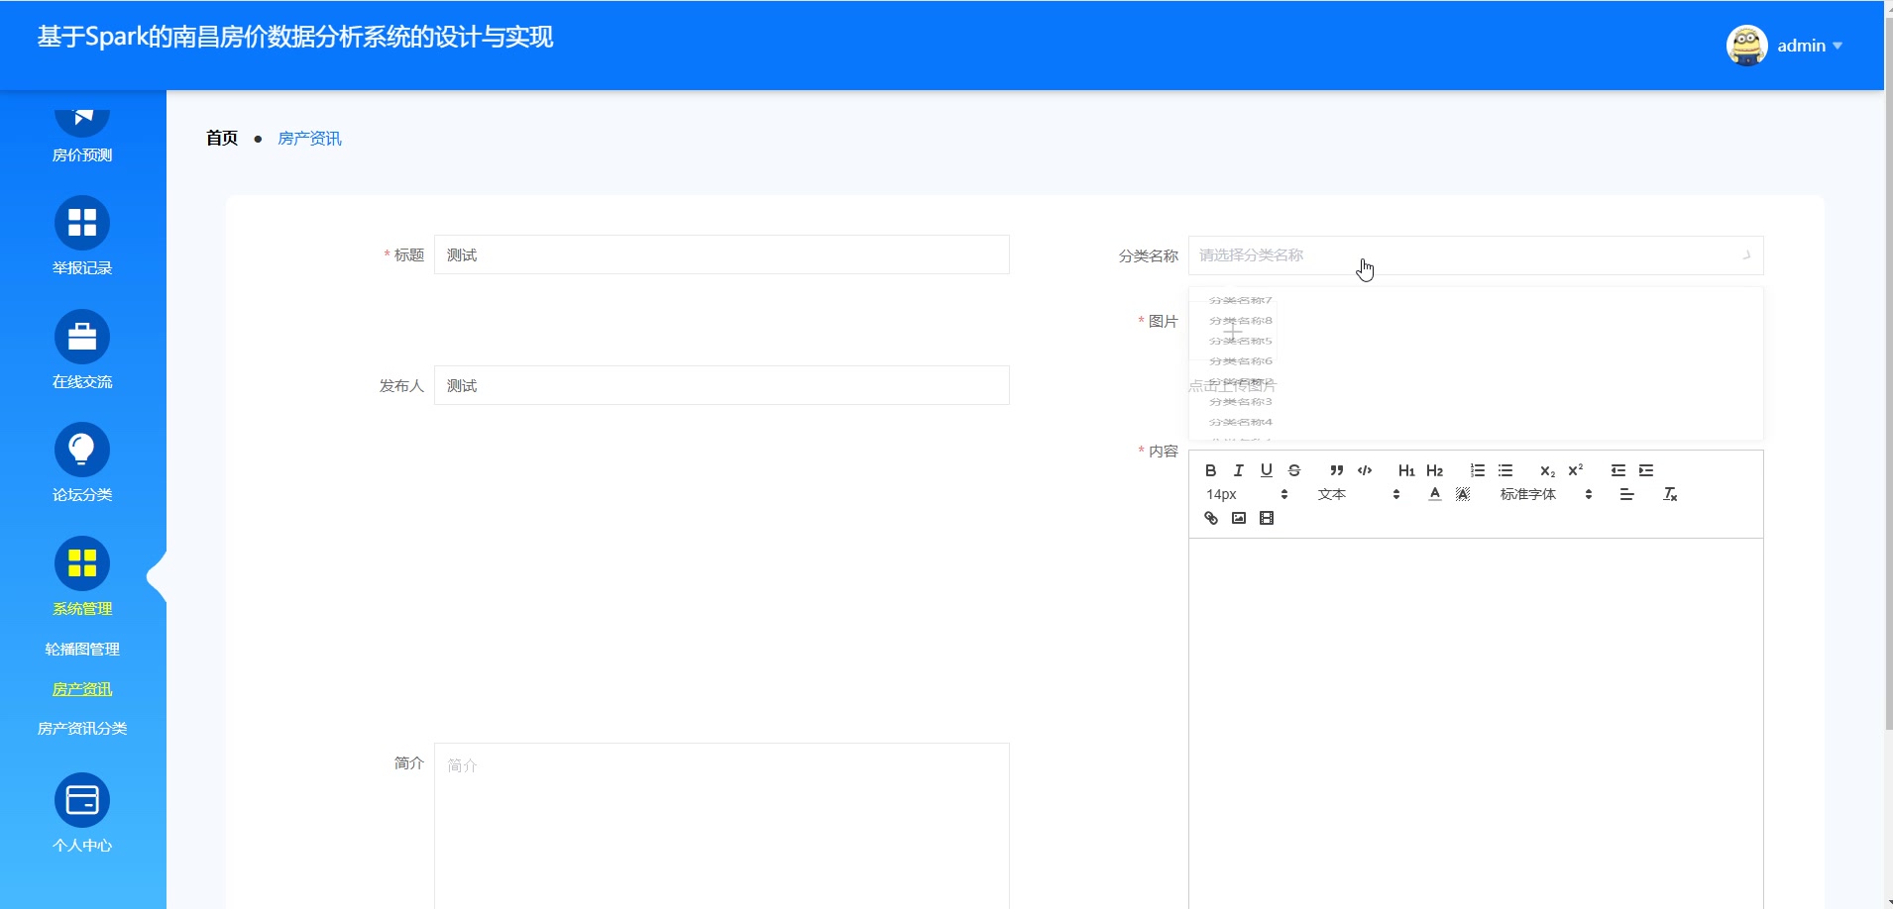Insert a video in the editor

(x=1266, y=518)
